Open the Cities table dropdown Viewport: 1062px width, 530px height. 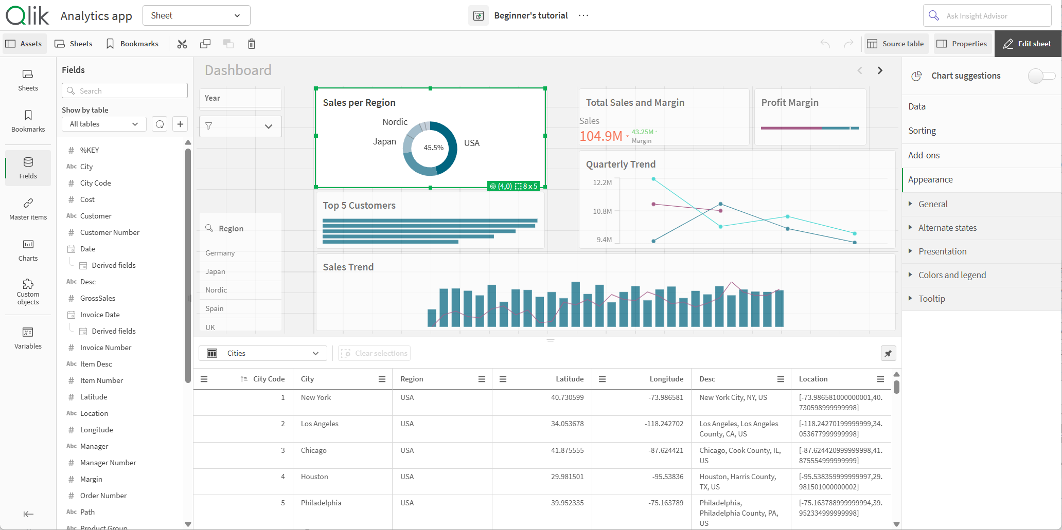click(263, 353)
